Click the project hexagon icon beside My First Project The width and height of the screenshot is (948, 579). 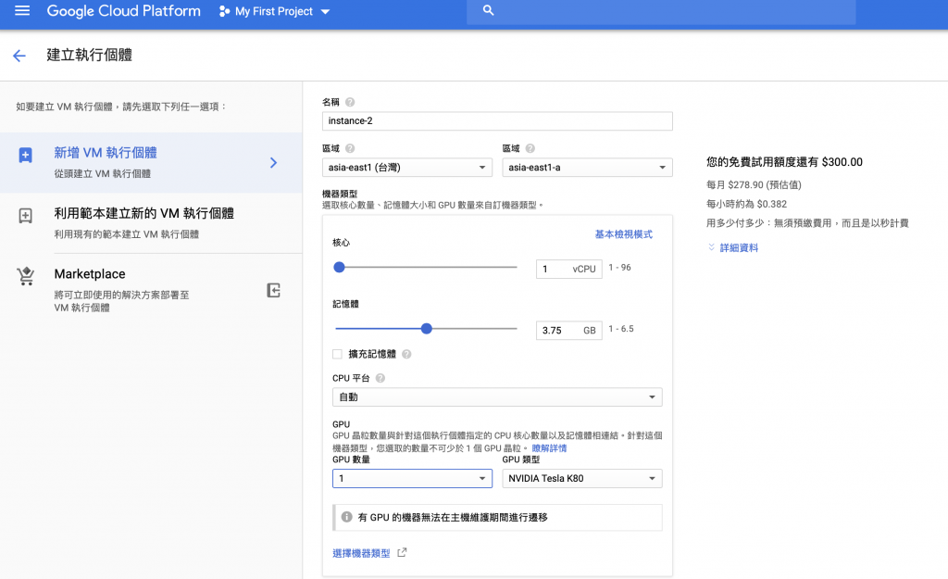(x=224, y=11)
